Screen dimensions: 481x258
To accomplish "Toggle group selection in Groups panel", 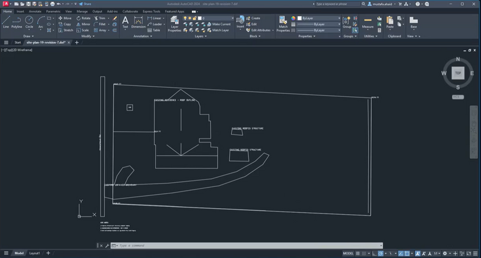I will pyautogui.click(x=355, y=30).
